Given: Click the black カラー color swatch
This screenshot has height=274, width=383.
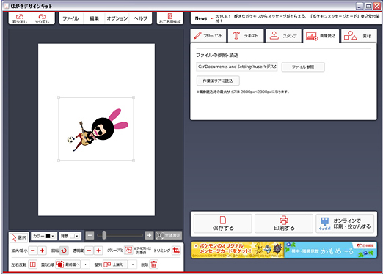Looking at the screenshot, I should (48, 236).
